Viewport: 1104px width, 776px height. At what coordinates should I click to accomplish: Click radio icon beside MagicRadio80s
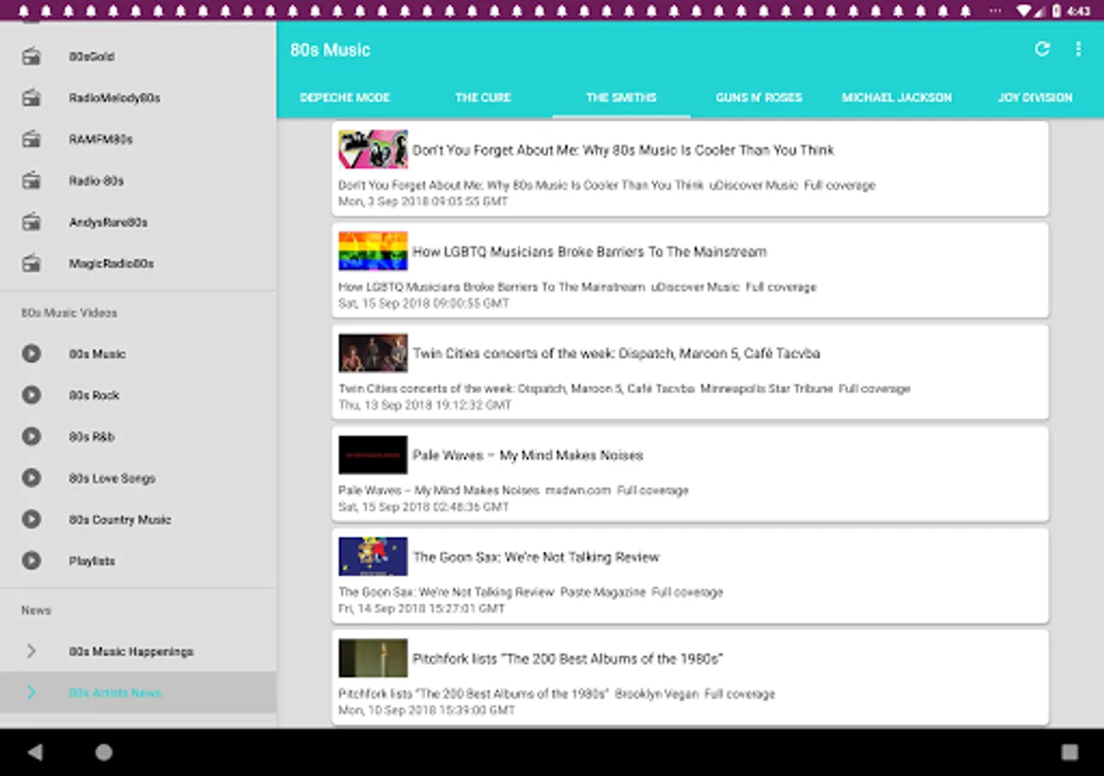31,263
